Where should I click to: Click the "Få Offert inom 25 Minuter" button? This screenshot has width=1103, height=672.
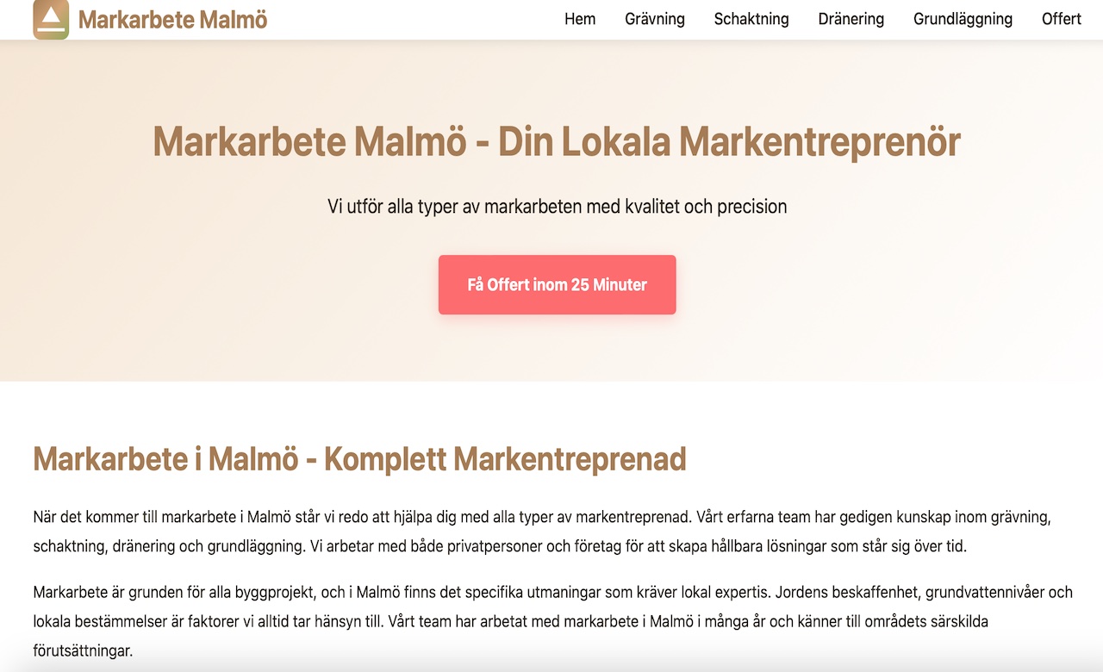coord(557,284)
